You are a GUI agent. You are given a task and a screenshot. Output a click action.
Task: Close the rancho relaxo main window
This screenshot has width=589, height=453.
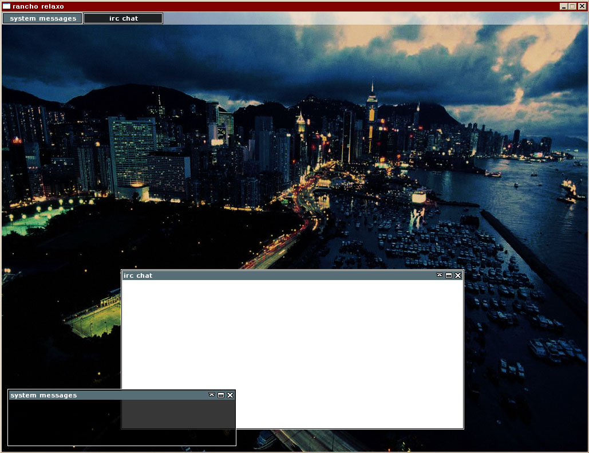pyautogui.click(x=582, y=6)
